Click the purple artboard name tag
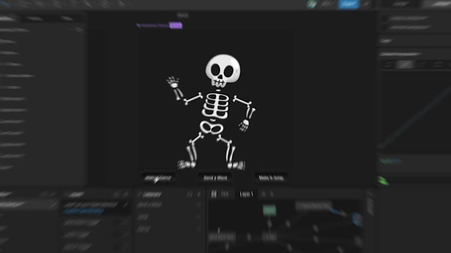This screenshot has width=451, height=253. coord(176,25)
